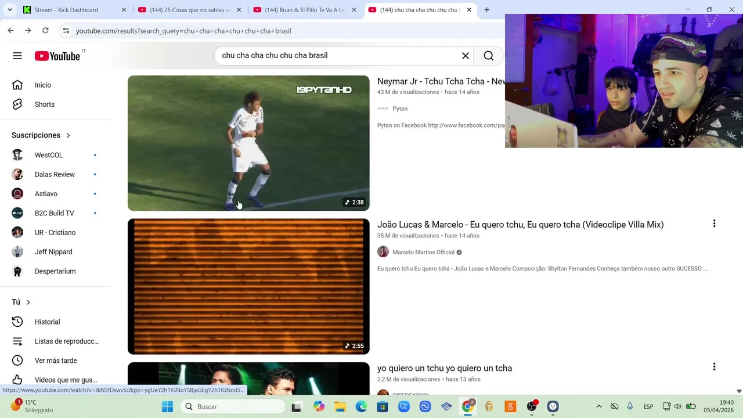Show hidden system tray icons
The width and height of the screenshot is (743, 418).
599,406
